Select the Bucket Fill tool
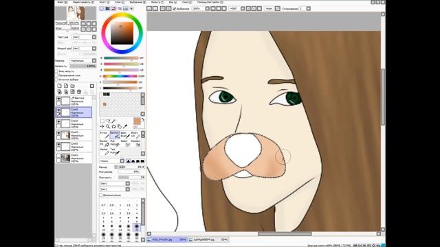 click(104, 143)
